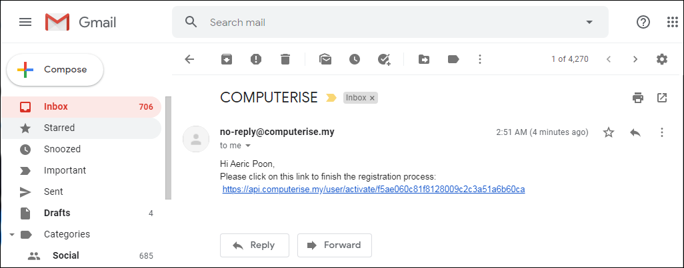Screen dimensions: 684x268
Task: Open the Sent folder
Action: tap(53, 192)
